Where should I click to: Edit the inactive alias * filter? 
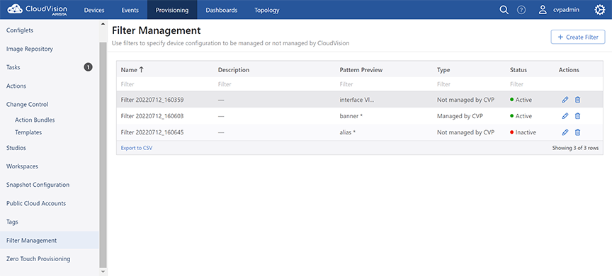565,132
